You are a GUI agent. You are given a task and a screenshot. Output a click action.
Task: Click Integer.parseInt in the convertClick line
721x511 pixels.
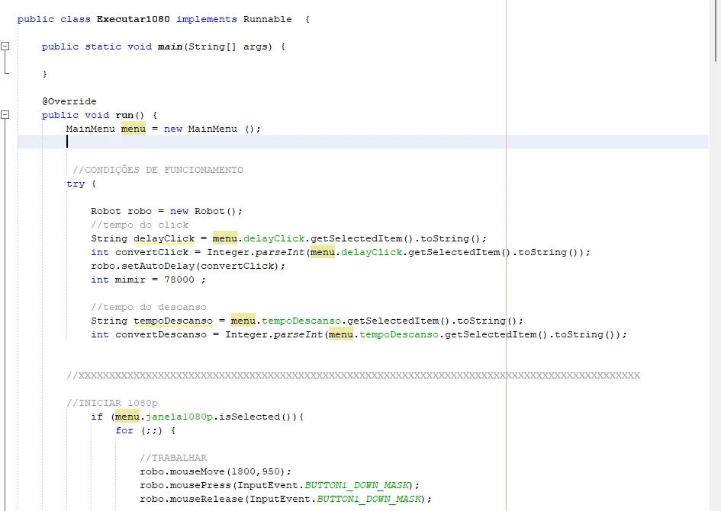tap(256, 253)
